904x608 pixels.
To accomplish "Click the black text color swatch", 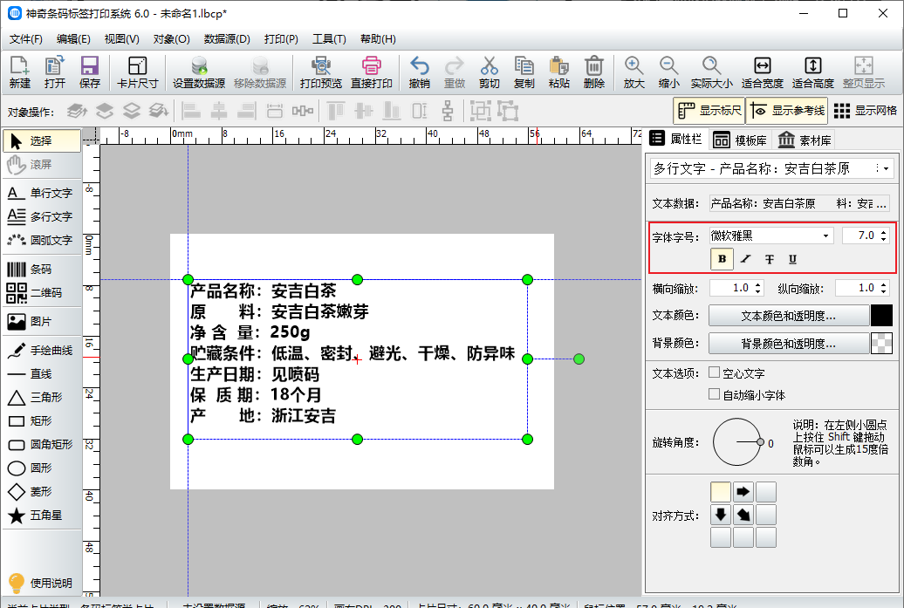I will click(881, 316).
